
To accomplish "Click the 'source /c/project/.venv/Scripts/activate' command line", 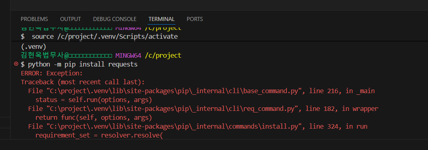I will point(105,36).
